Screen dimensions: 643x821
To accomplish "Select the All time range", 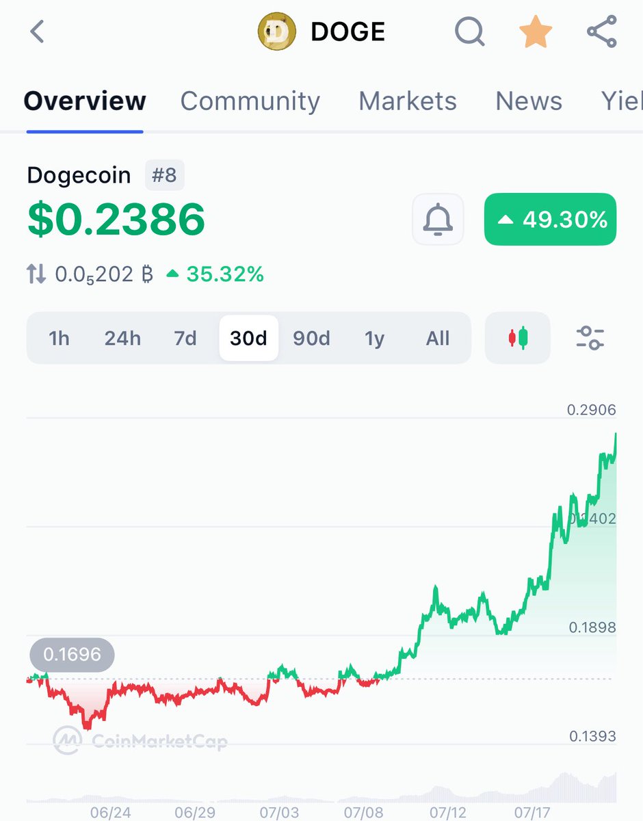I will pyautogui.click(x=438, y=338).
